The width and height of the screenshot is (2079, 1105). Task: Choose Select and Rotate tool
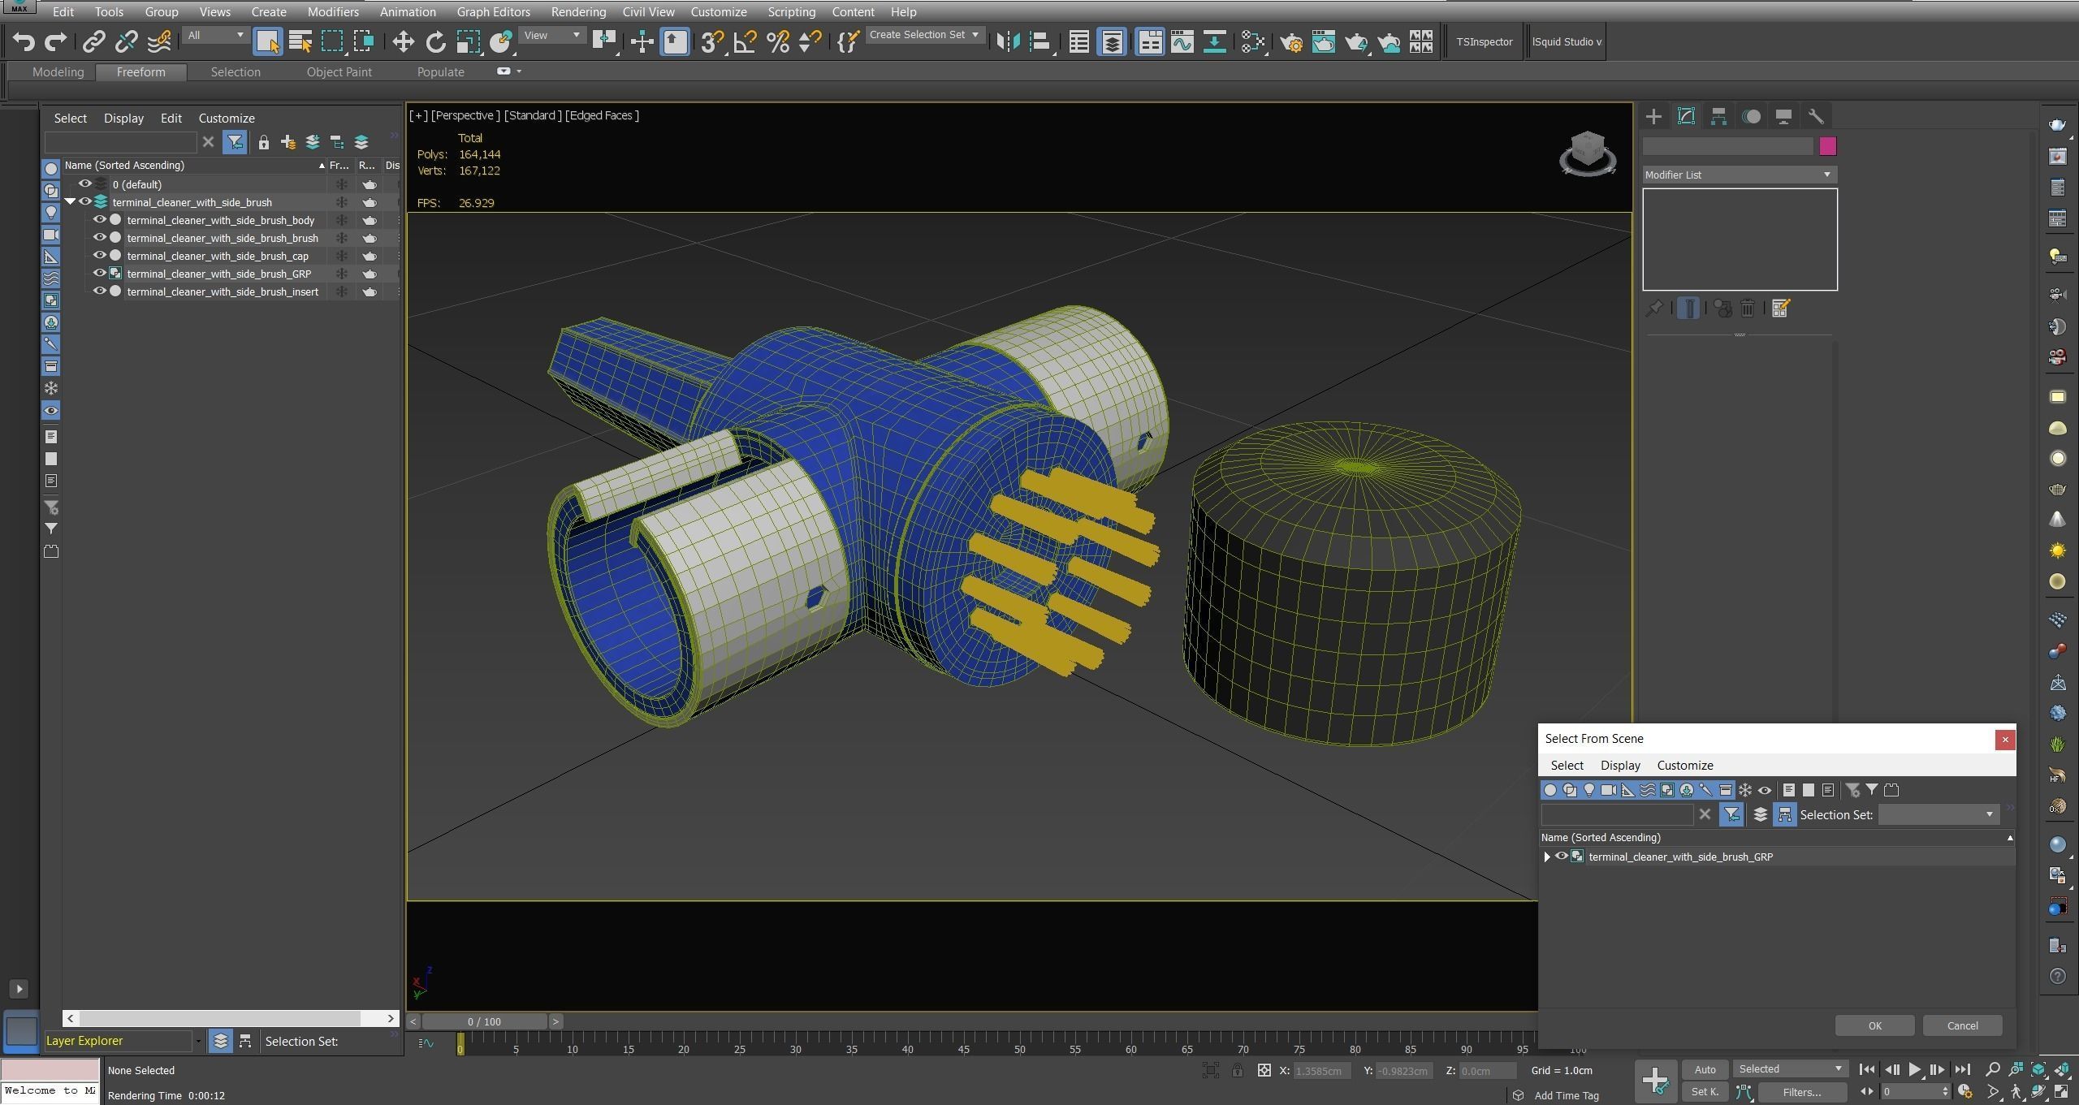point(436,41)
